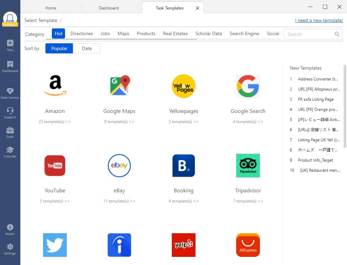Switch to the Home tab

click(x=51, y=8)
